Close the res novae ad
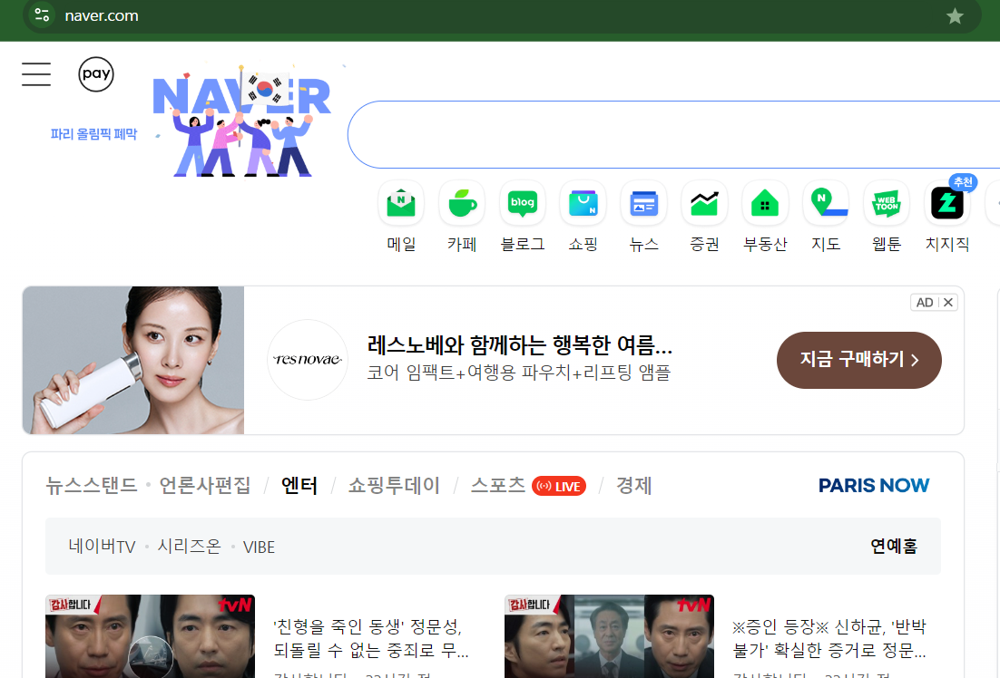The image size is (1000, 678). (948, 302)
